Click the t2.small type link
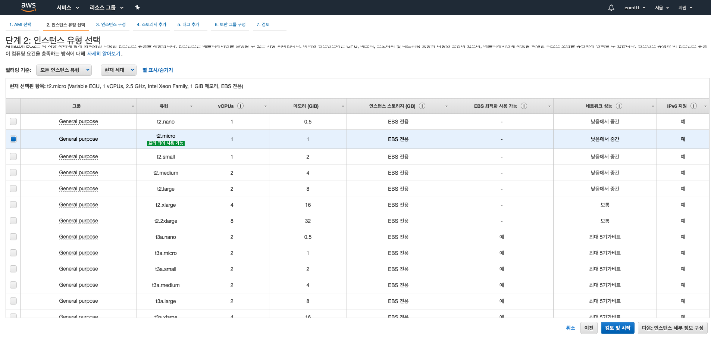Image resolution: width=711 pixels, height=337 pixels. tap(166, 157)
